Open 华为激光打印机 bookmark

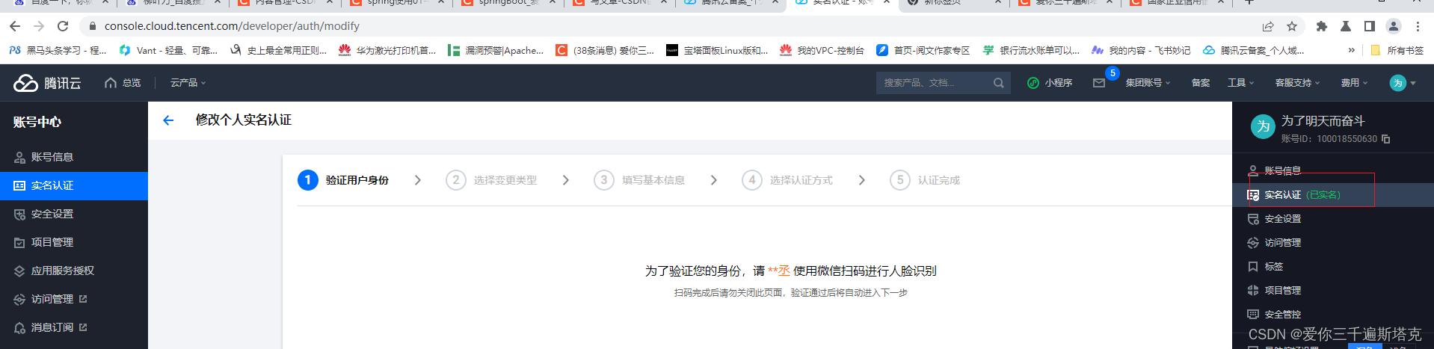387,51
